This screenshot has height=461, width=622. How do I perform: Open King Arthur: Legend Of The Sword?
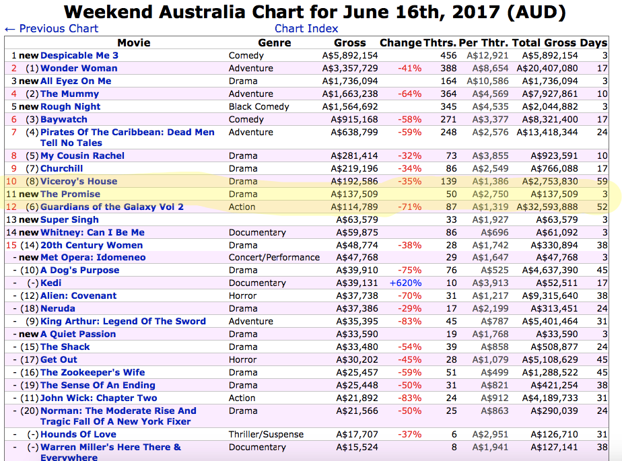point(123,321)
